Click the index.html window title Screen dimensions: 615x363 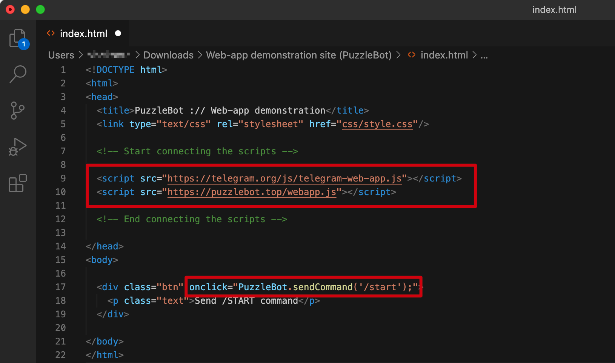[554, 10]
